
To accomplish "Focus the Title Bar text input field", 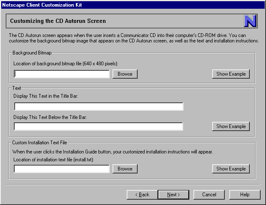I will [x=98, y=106].
